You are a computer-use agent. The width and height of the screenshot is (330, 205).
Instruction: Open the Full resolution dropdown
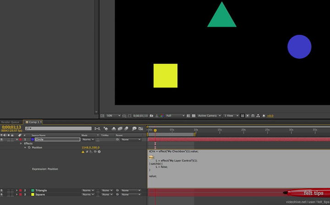point(175,116)
